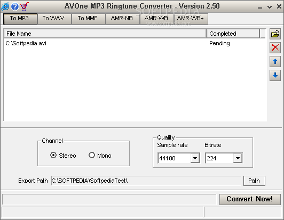Click the Pending status cell
Image resolution: width=284 pixels, height=220 pixels.
pos(219,43)
